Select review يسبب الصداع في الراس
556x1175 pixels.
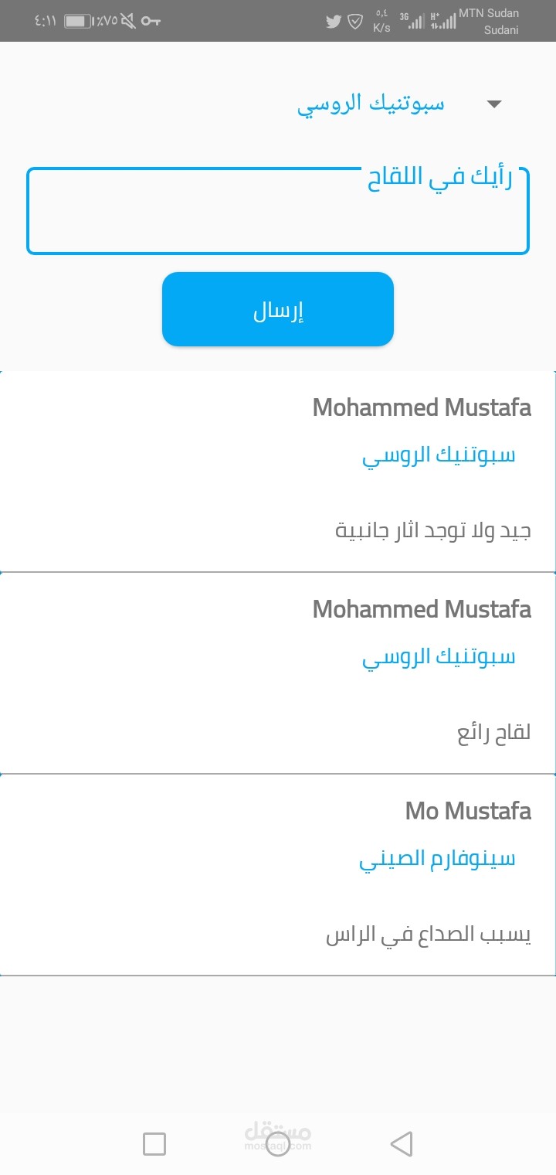(x=429, y=935)
